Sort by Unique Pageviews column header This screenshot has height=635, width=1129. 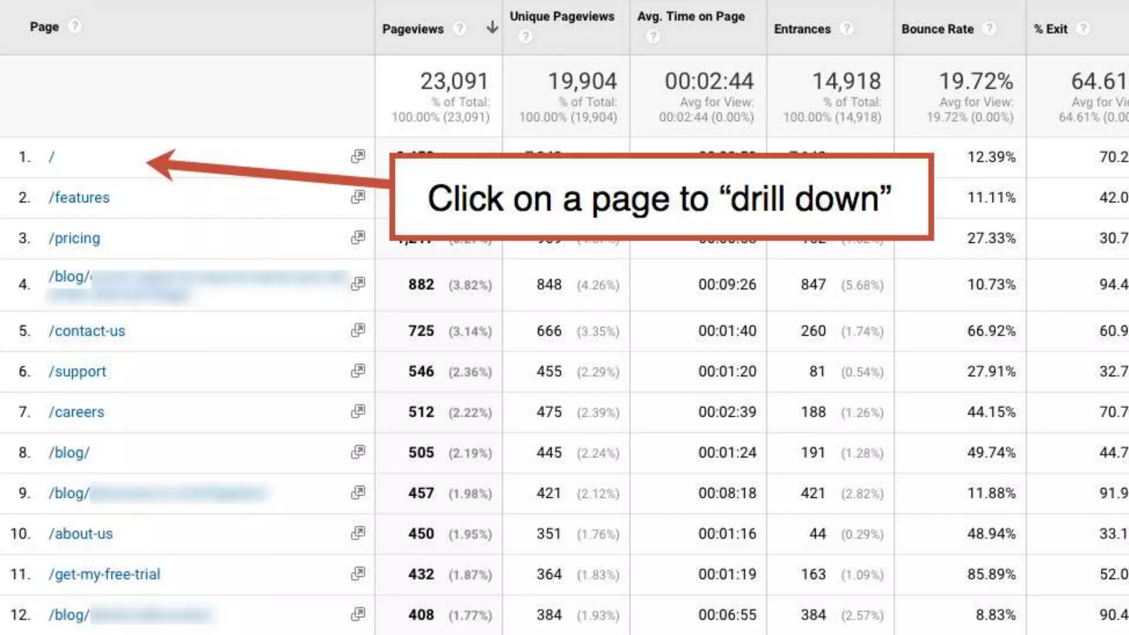coord(561,17)
